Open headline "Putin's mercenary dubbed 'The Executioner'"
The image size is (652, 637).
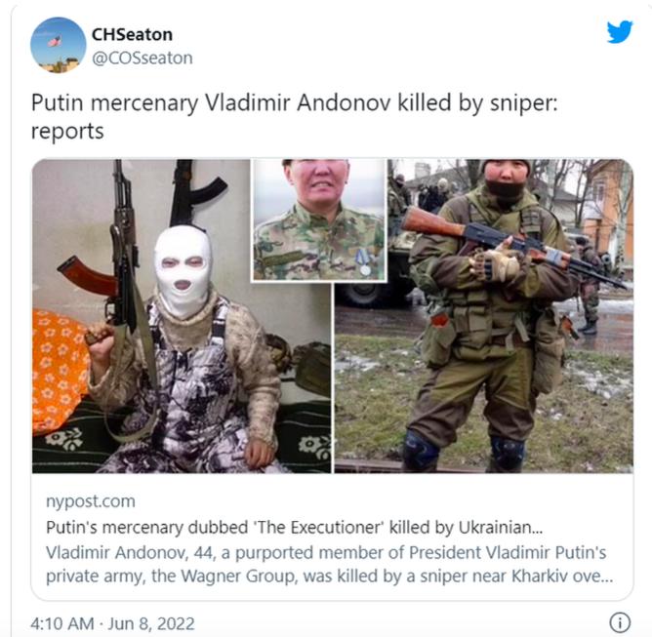pyautogui.click(x=294, y=528)
